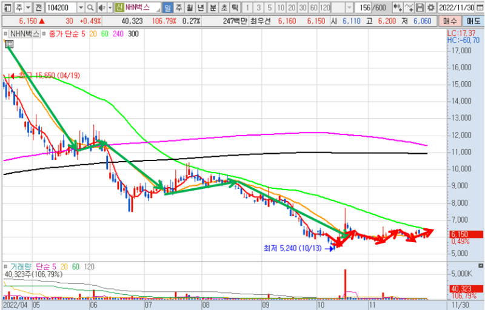
Task: Click the low price 6,060
Action: click(422, 21)
